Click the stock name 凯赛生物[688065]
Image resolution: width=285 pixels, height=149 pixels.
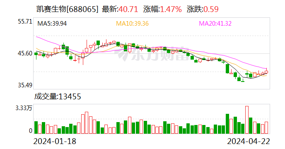click(x=67, y=9)
